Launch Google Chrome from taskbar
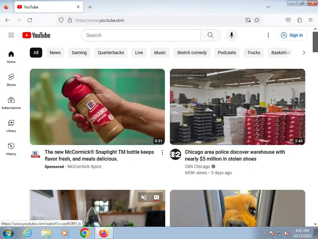318x239 pixels. [x=84, y=233]
